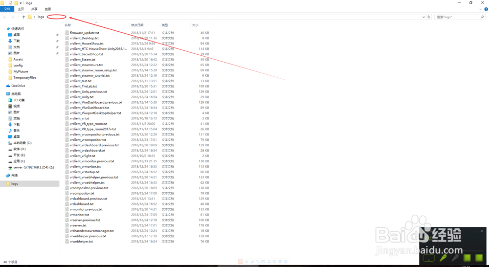
Task: Open 3D 对象 under This PC
Action: click(19, 100)
